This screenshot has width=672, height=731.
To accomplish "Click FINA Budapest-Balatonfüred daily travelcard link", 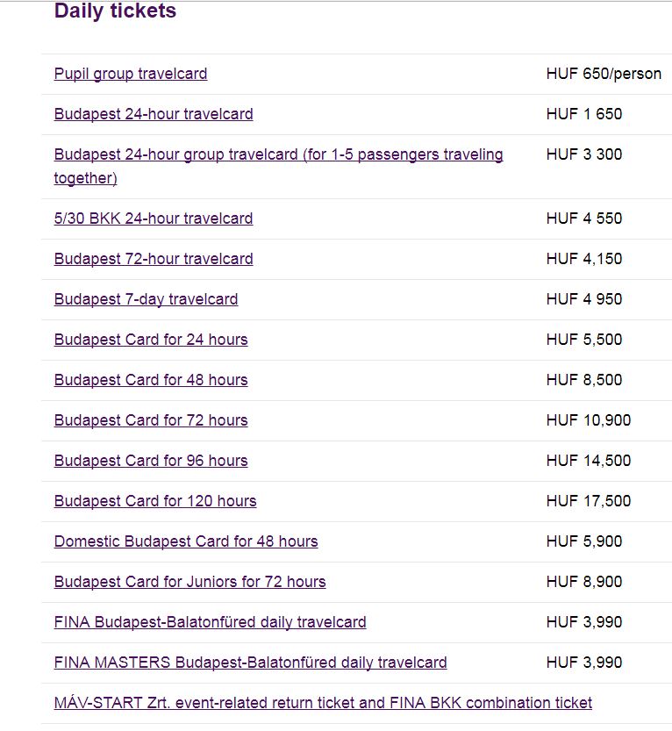I will (210, 622).
